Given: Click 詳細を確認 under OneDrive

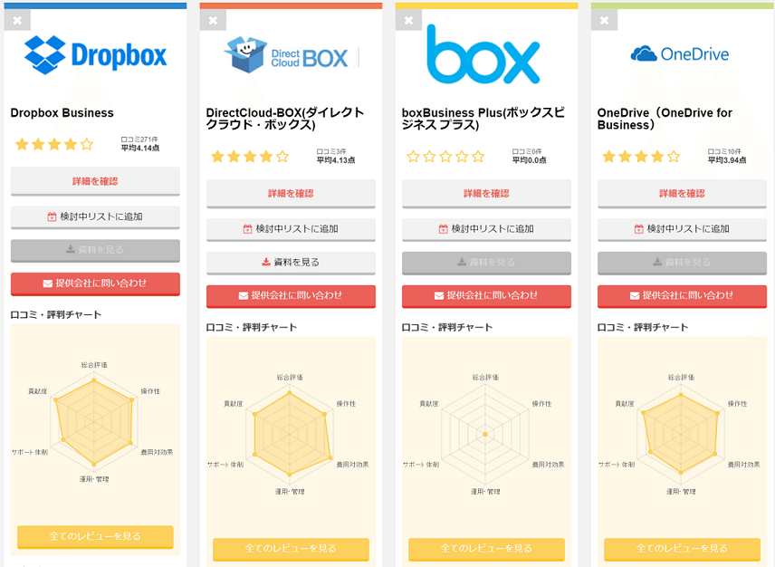Looking at the screenshot, I should [x=682, y=194].
